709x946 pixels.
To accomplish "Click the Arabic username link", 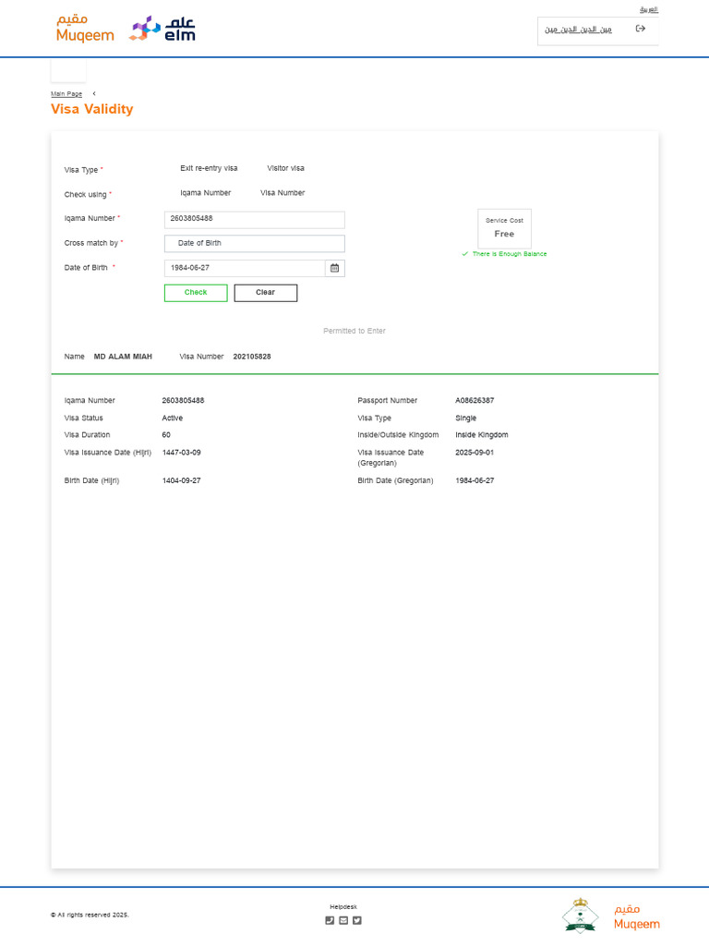I will click(578, 29).
